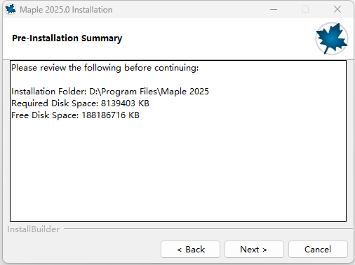Minimize the Maple installation window
This screenshot has width=355, height=265.
[274, 10]
